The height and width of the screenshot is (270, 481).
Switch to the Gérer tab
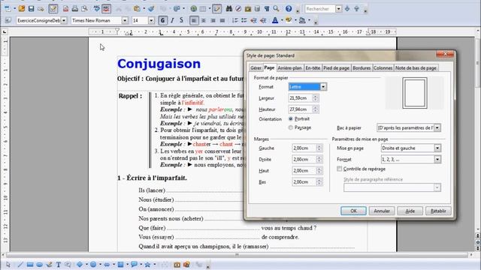[x=256, y=68]
